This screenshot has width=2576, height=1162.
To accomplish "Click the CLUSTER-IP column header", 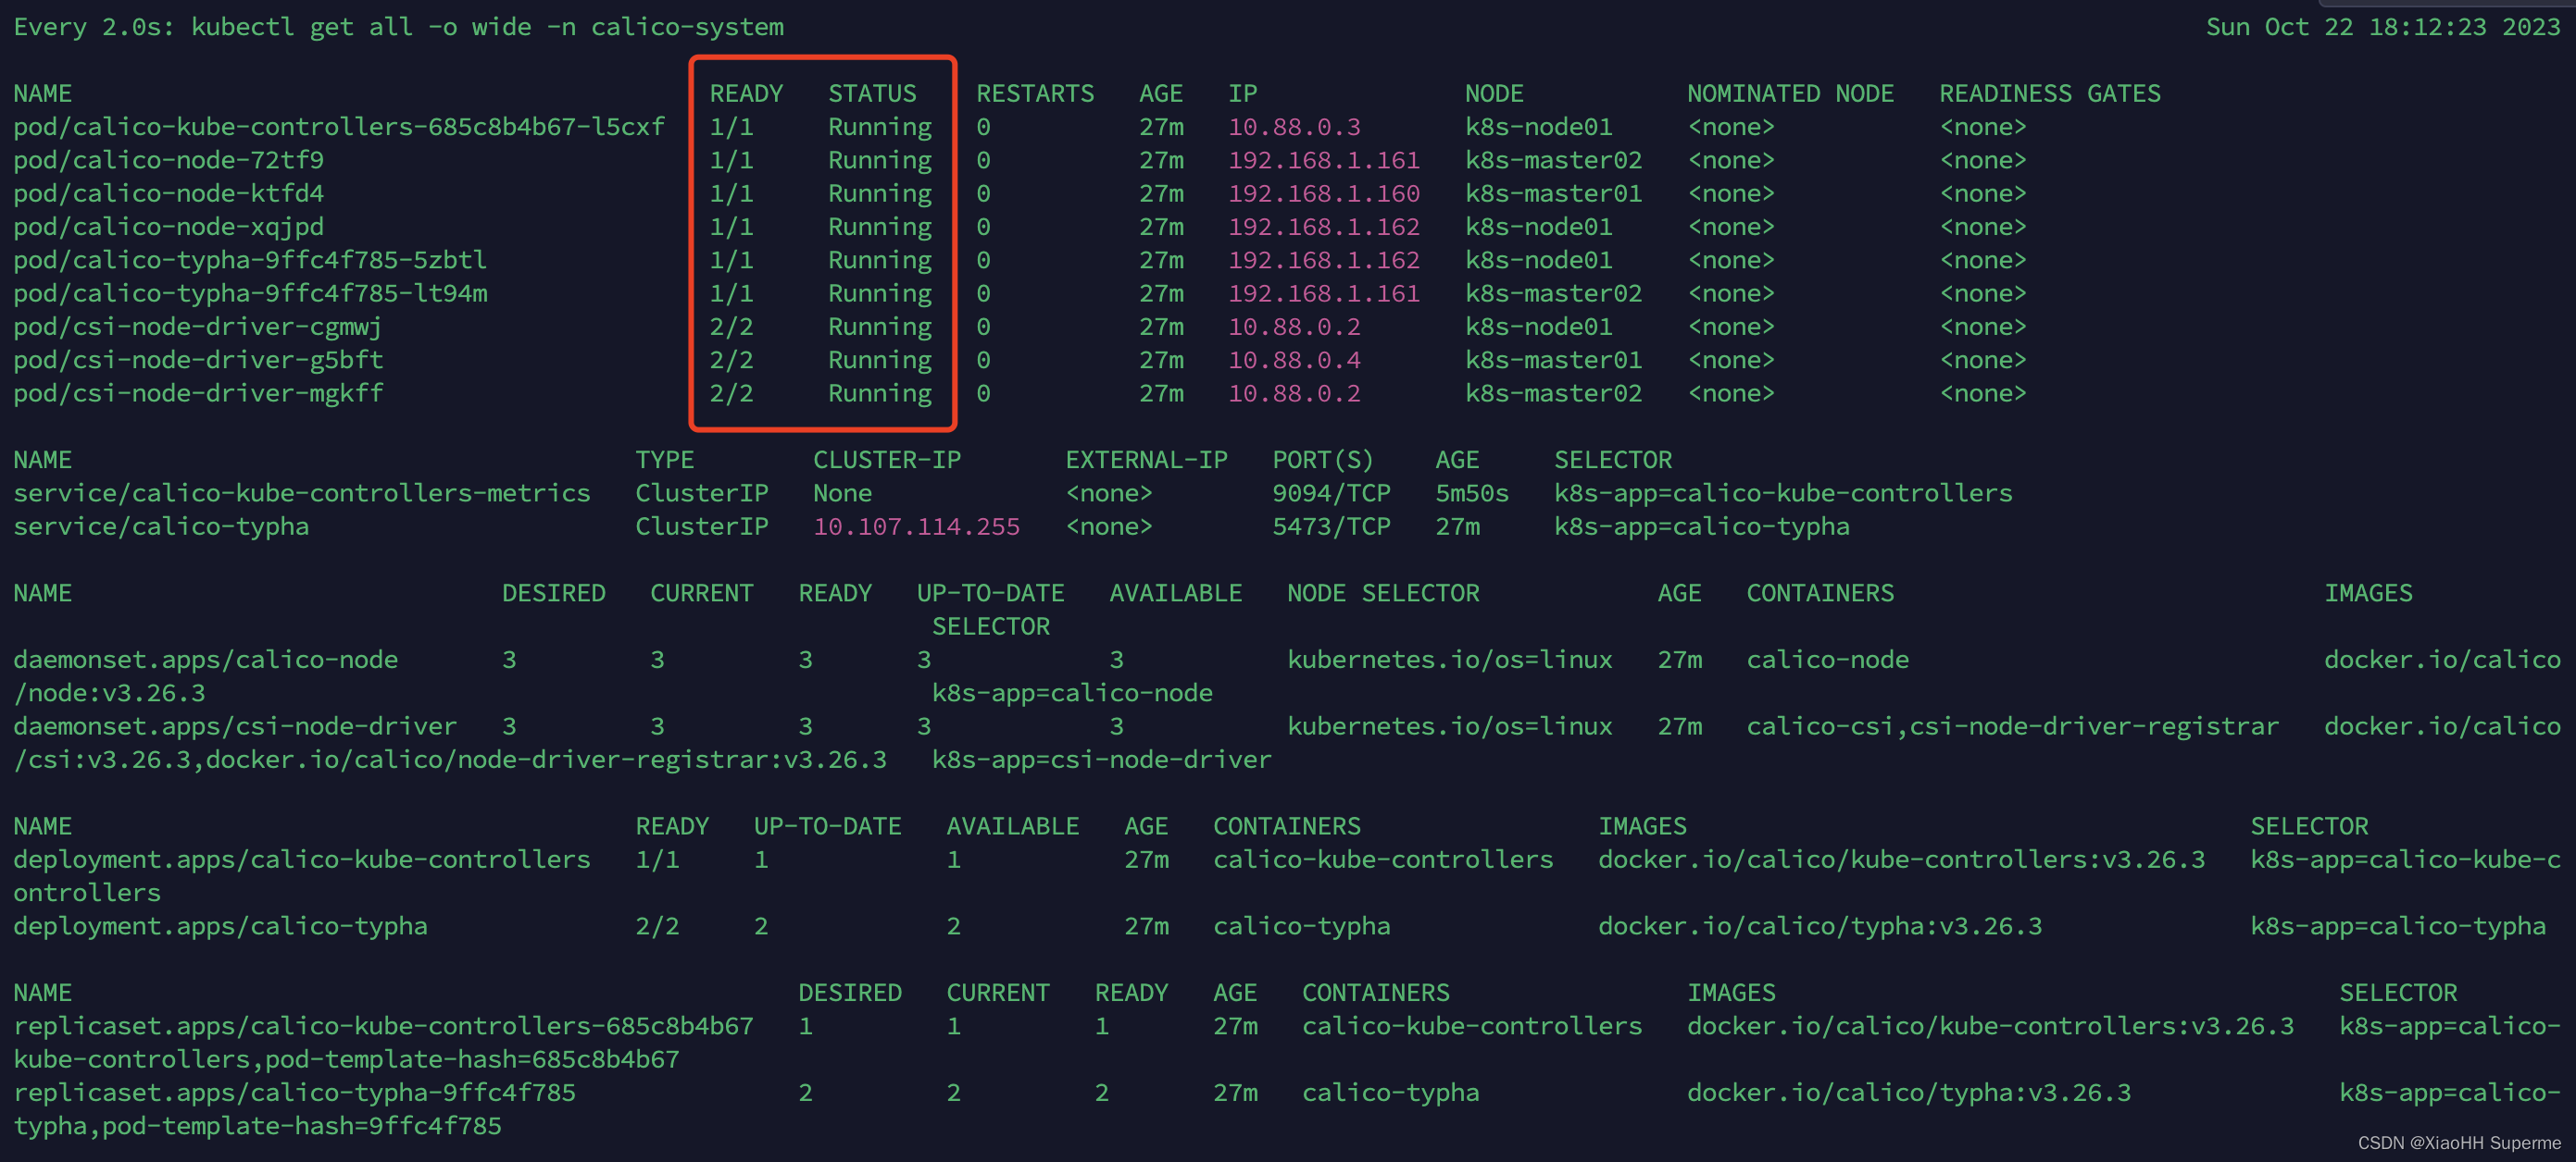I will pyautogui.click(x=887, y=460).
